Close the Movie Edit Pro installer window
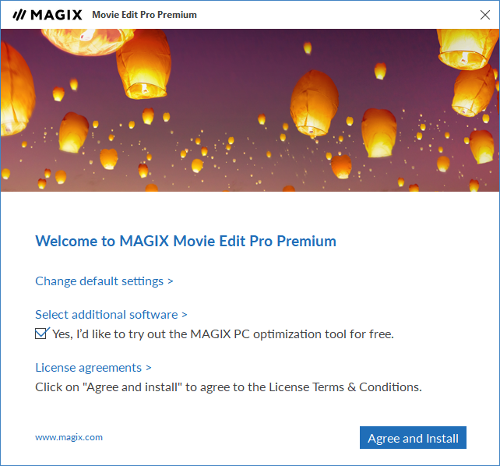 click(485, 15)
